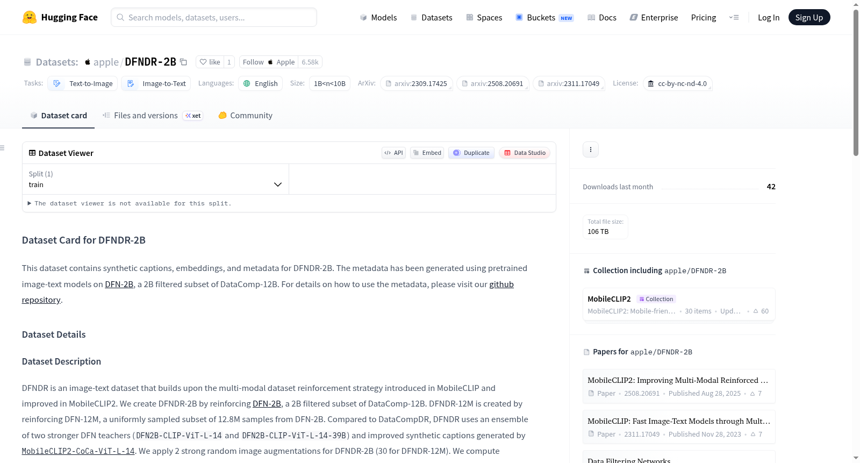Filter by English language tag
860x463 pixels.
pyautogui.click(x=260, y=83)
